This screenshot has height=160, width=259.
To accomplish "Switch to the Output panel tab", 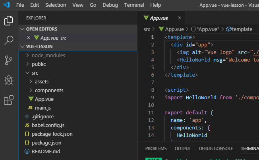I will coord(183,148).
